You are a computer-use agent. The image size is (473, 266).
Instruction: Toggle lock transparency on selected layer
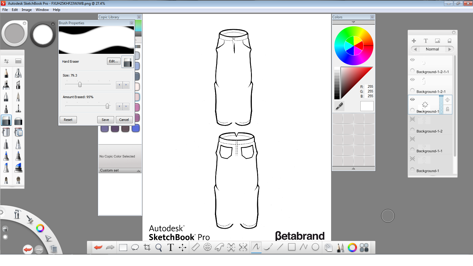point(448,109)
